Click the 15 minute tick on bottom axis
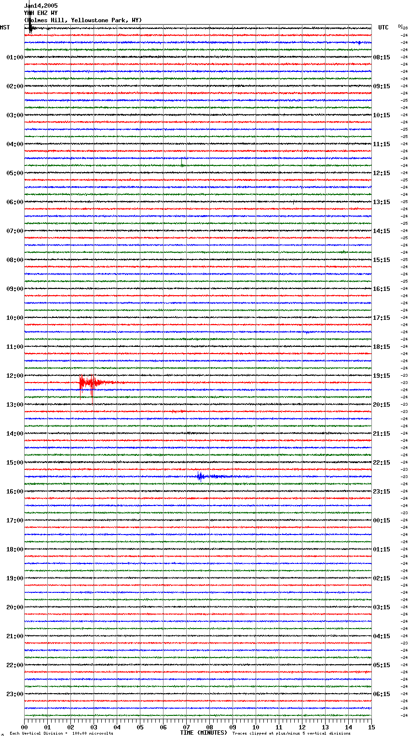Image resolution: width=410 pixels, height=740 pixels. 371,727
